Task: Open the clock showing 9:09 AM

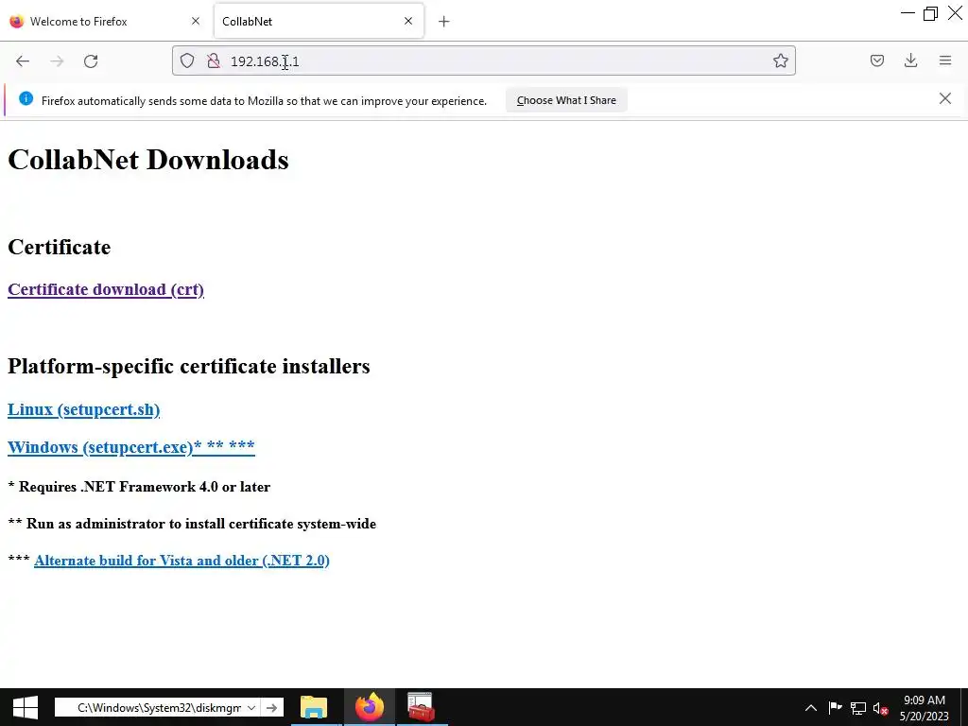Action: [x=925, y=708]
